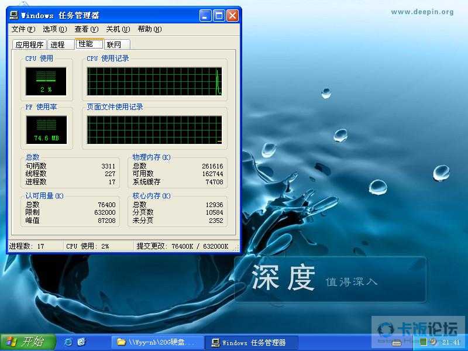Click the 未分页 value 2352
468x351 pixels.
click(x=216, y=221)
